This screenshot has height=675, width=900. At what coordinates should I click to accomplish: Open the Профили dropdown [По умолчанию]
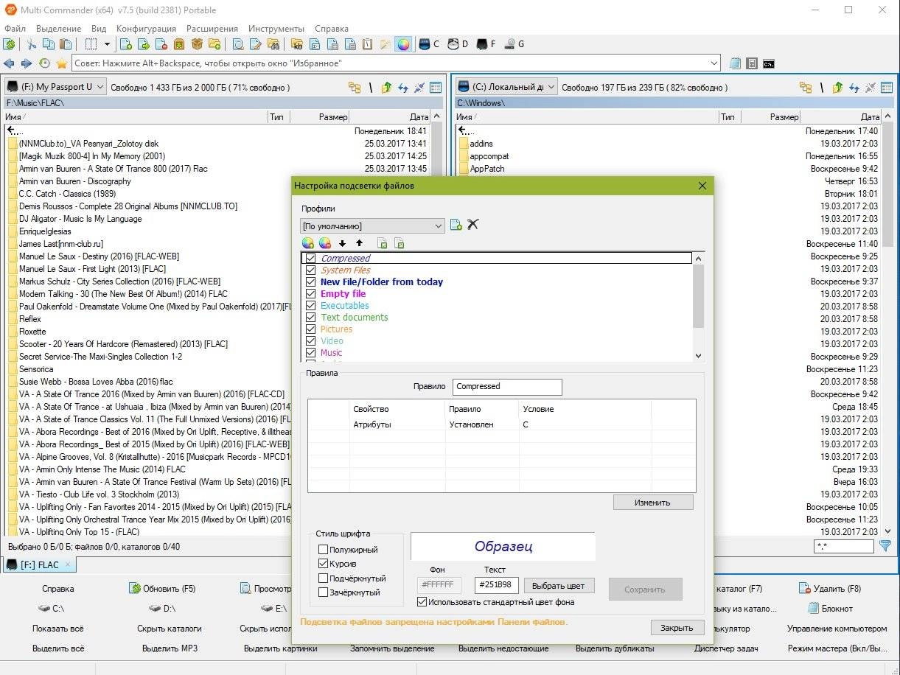[372, 226]
